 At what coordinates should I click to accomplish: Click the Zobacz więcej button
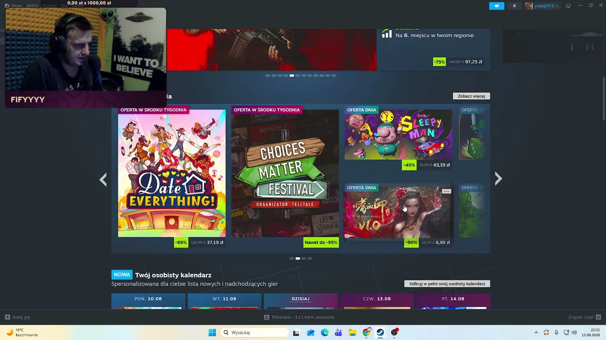pos(471,96)
